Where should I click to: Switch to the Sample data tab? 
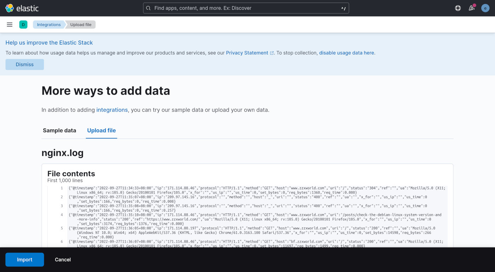[x=59, y=130]
